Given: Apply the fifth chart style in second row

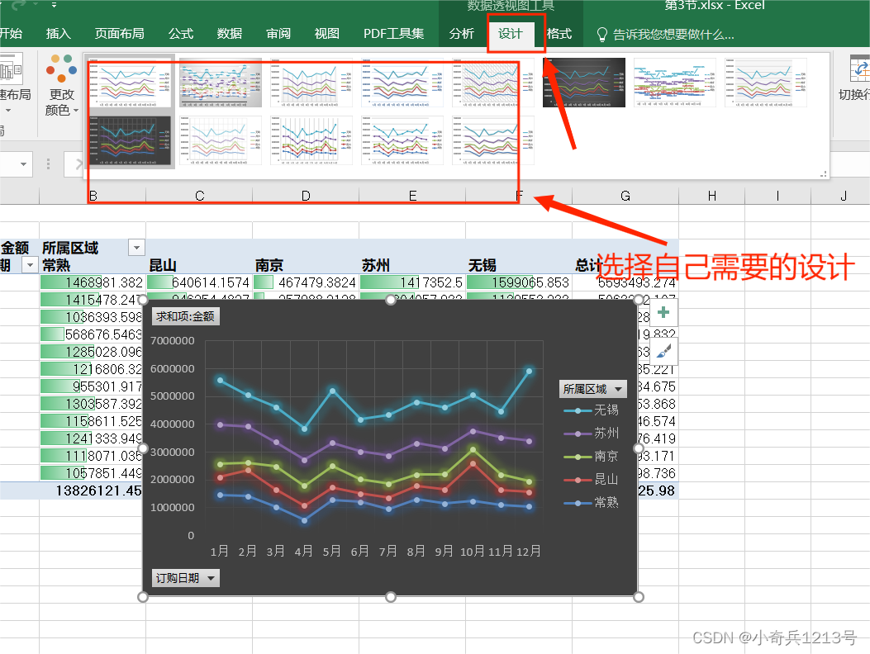Looking at the screenshot, I should [493, 140].
